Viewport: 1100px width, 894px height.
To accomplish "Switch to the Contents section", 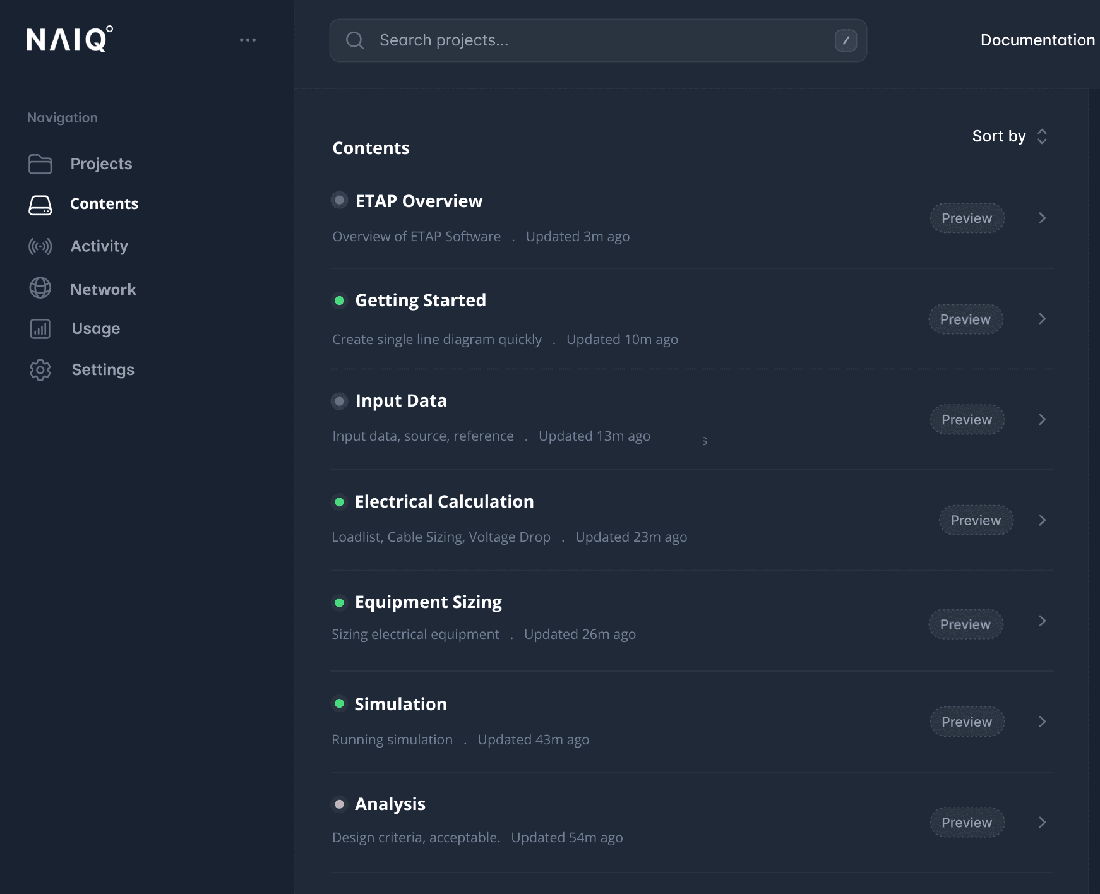I will pyautogui.click(x=104, y=204).
